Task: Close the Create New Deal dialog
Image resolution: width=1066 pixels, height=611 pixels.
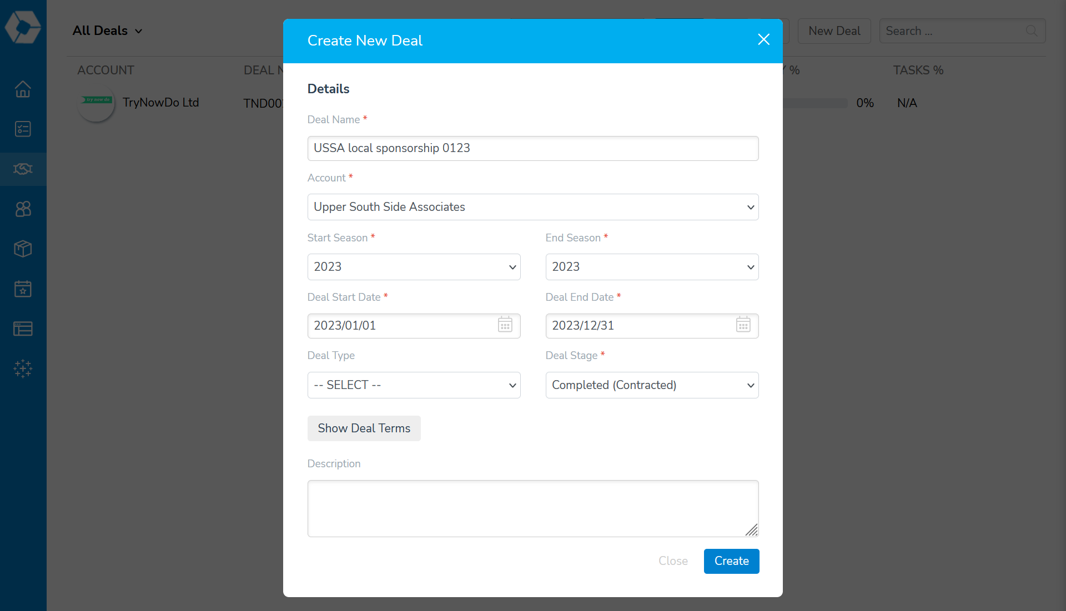Action: point(763,39)
